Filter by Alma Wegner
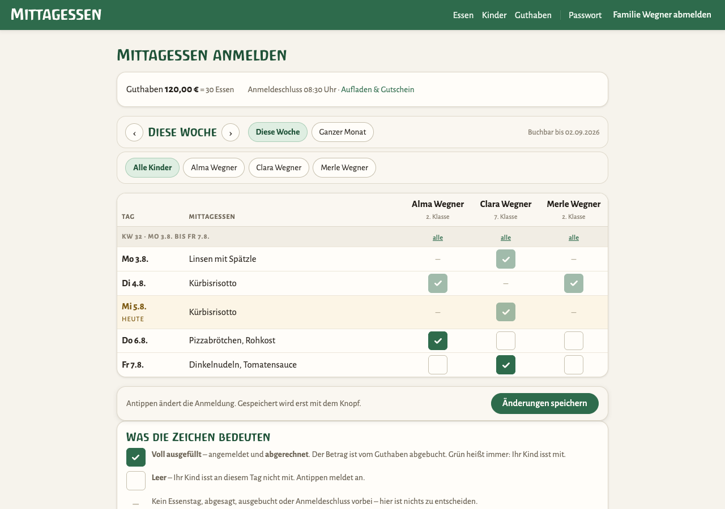The height and width of the screenshot is (509, 725). pos(214,168)
